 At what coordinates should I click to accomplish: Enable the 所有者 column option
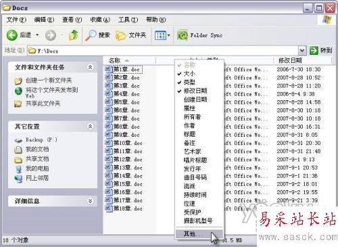tap(199, 116)
